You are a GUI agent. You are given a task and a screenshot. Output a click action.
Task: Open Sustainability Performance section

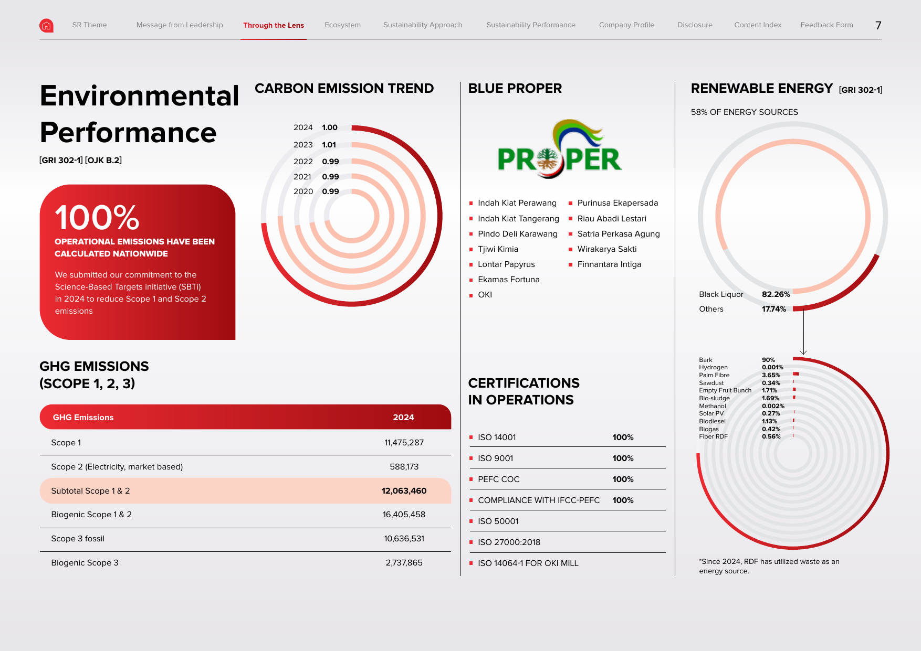(531, 25)
